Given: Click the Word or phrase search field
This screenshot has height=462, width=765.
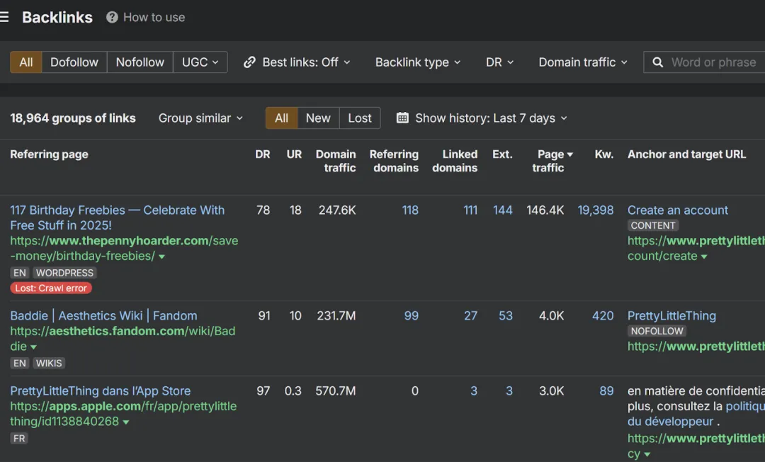Looking at the screenshot, I should click(713, 62).
